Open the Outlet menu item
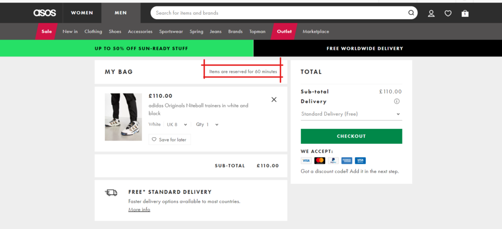 pos(284,31)
